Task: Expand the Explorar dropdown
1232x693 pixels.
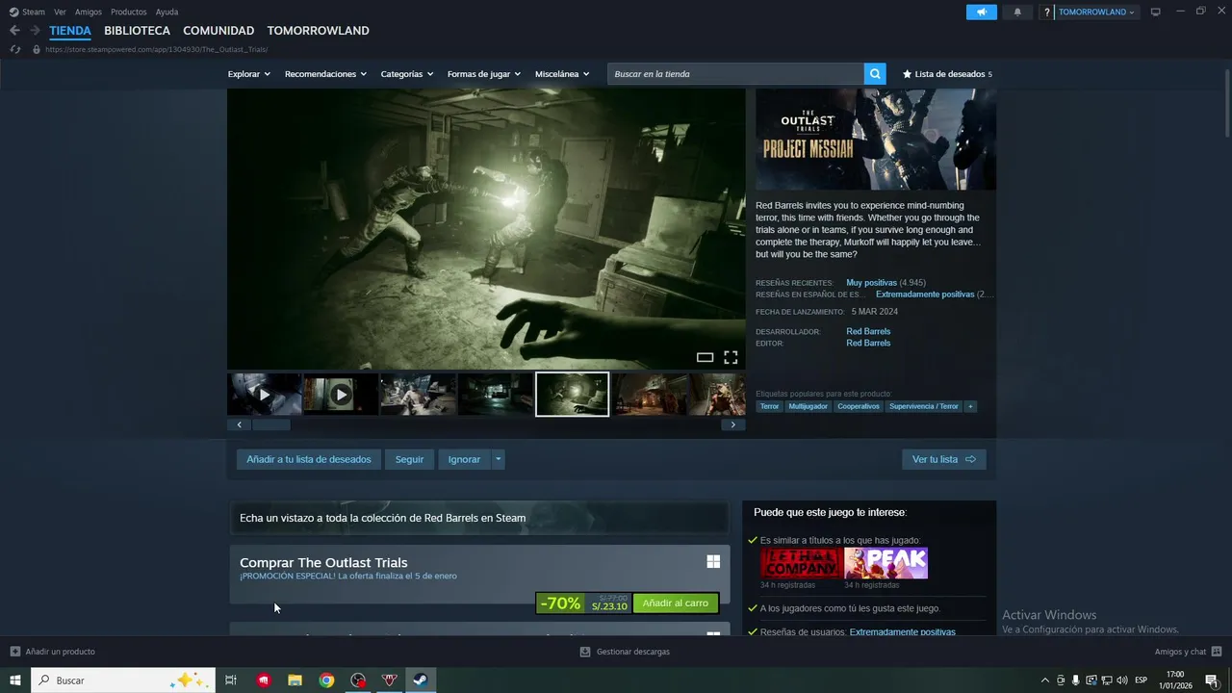Action: pyautogui.click(x=248, y=74)
